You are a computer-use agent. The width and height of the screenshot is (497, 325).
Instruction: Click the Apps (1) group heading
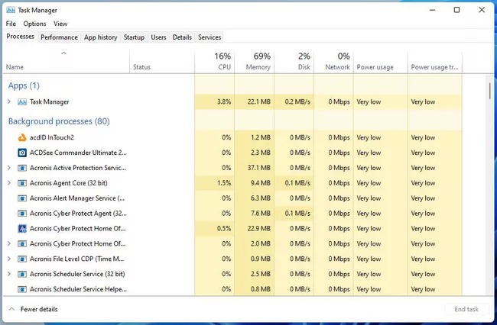click(x=24, y=85)
